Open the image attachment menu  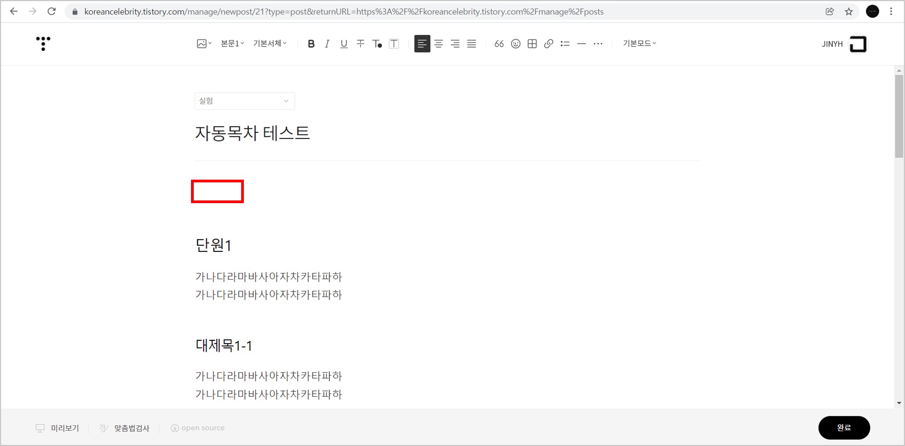pos(204,44)
